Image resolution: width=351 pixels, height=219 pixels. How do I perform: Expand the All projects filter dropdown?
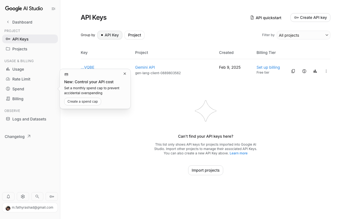tap(303, 35)
